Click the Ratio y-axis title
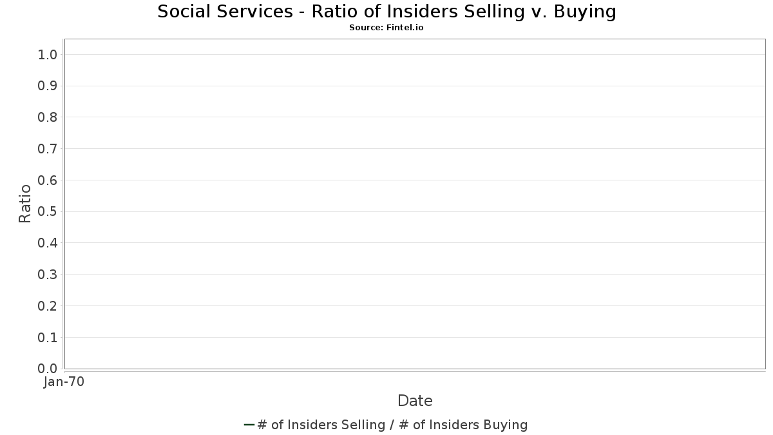 point(25,204)
